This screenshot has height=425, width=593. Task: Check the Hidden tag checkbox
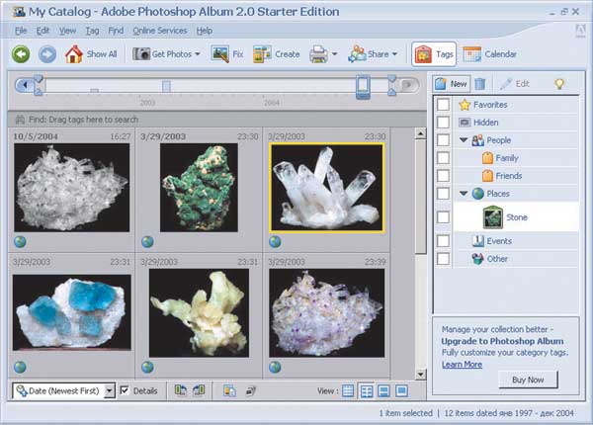click(443, 123)
